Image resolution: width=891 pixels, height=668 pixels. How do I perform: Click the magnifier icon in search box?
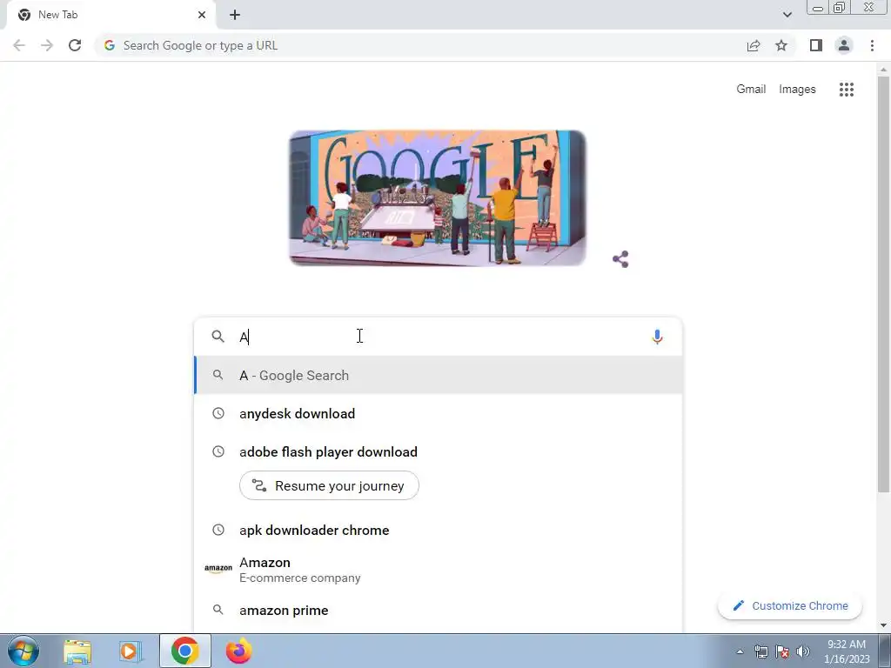[x=218, y=337]
